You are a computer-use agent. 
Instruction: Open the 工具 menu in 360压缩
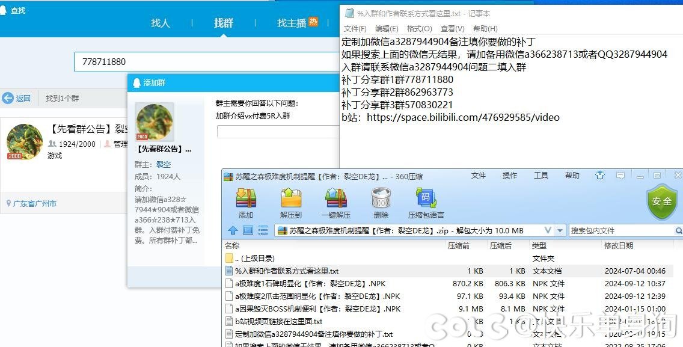click(x=541, y=175)
